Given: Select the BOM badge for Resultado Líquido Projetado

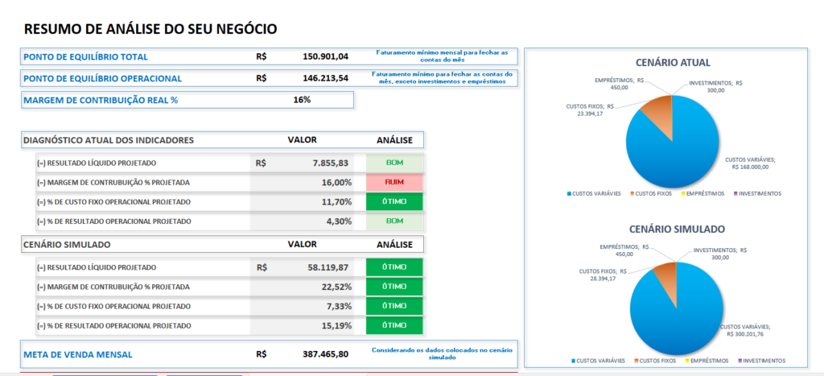Looking at the screenshot, I should (x=394, y=163).
